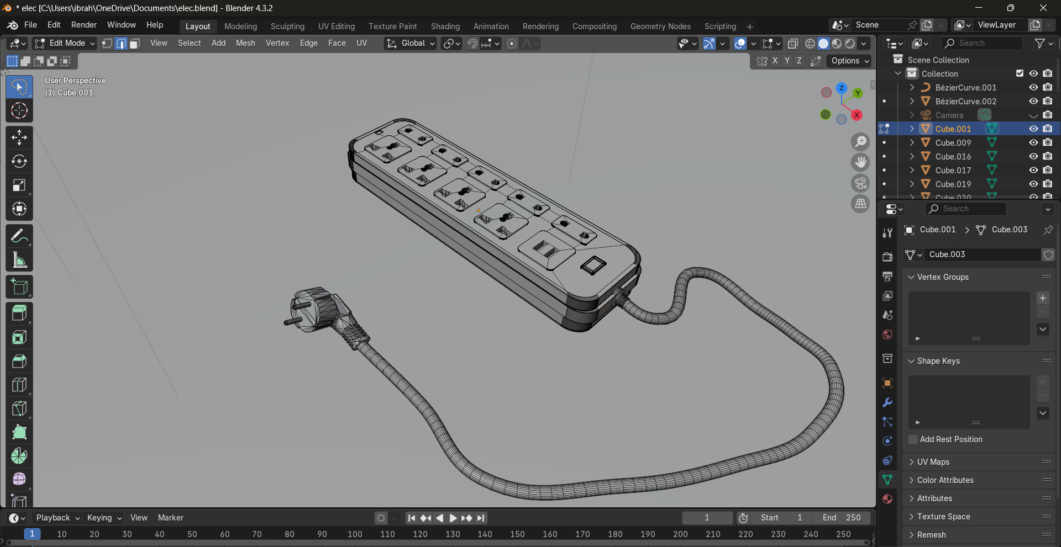Play the animation

click(x=453, y=518)
